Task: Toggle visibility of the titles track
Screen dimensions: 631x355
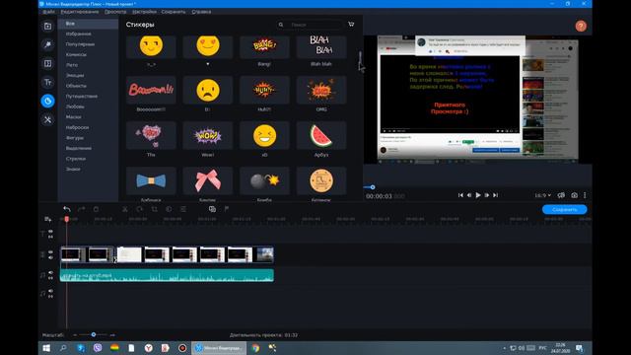Action: 50,232
